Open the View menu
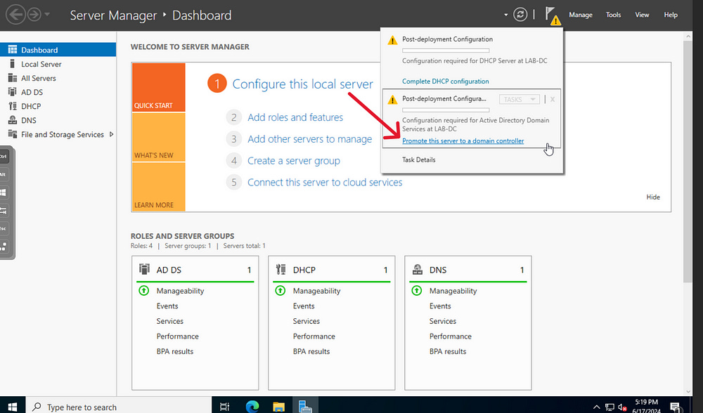 tap(642, 15)
